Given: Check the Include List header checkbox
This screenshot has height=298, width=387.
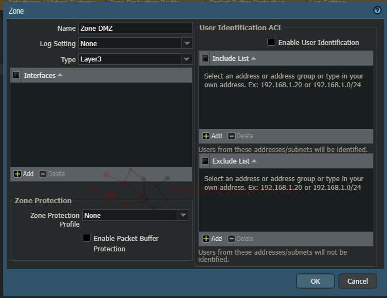Looking at the screenshot, I should click(205, 59).
